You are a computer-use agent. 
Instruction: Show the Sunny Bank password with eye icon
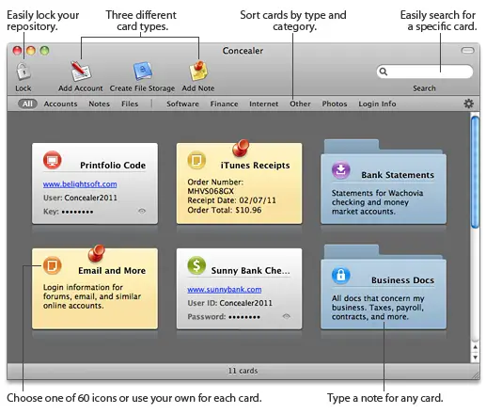[x=286, y=316]
